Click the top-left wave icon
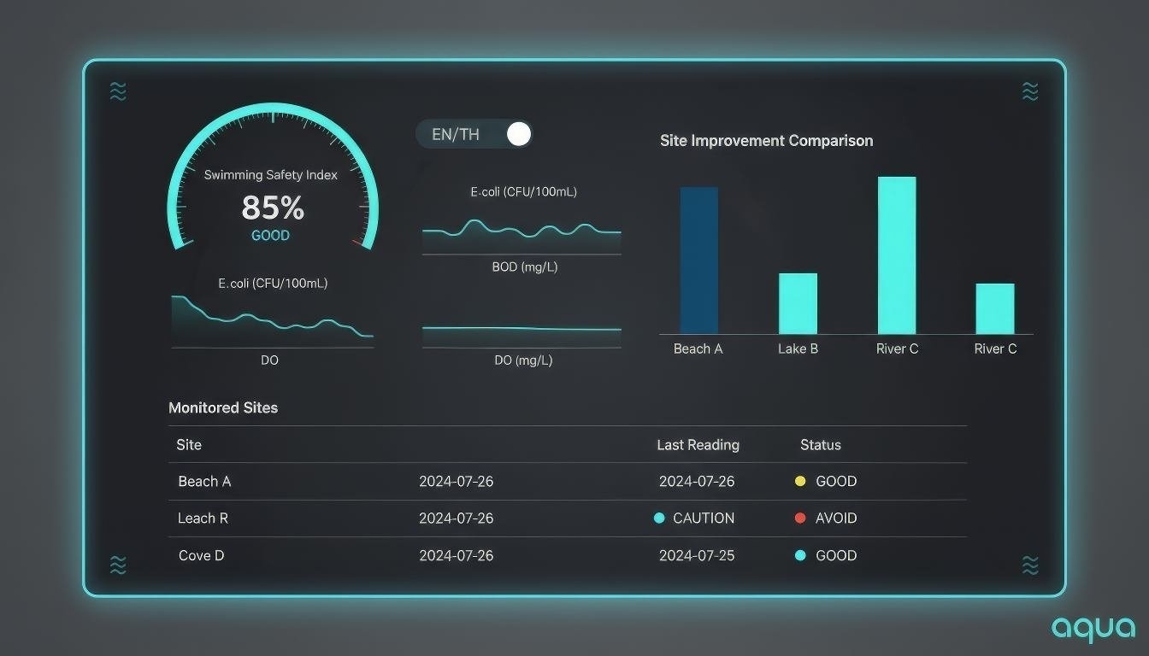 [118, 92]
